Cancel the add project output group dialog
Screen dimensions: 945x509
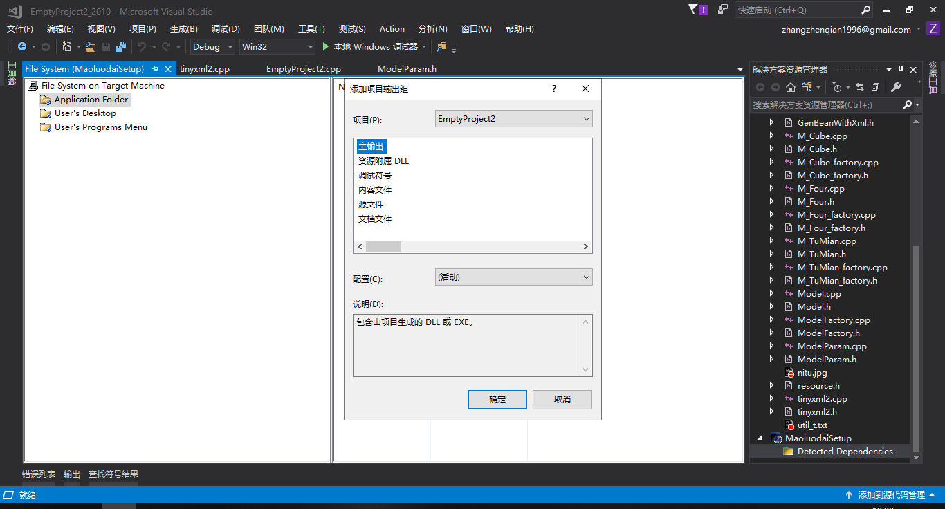pyautogui.click(x=562, y=399)
